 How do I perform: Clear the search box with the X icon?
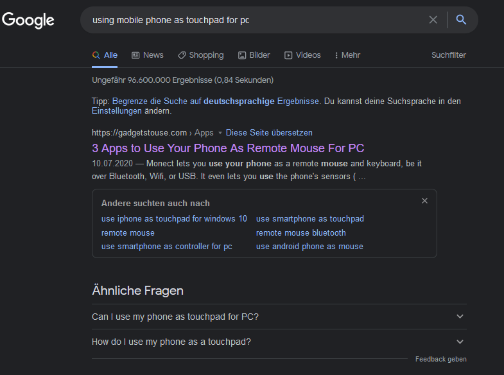click(433, 20)
